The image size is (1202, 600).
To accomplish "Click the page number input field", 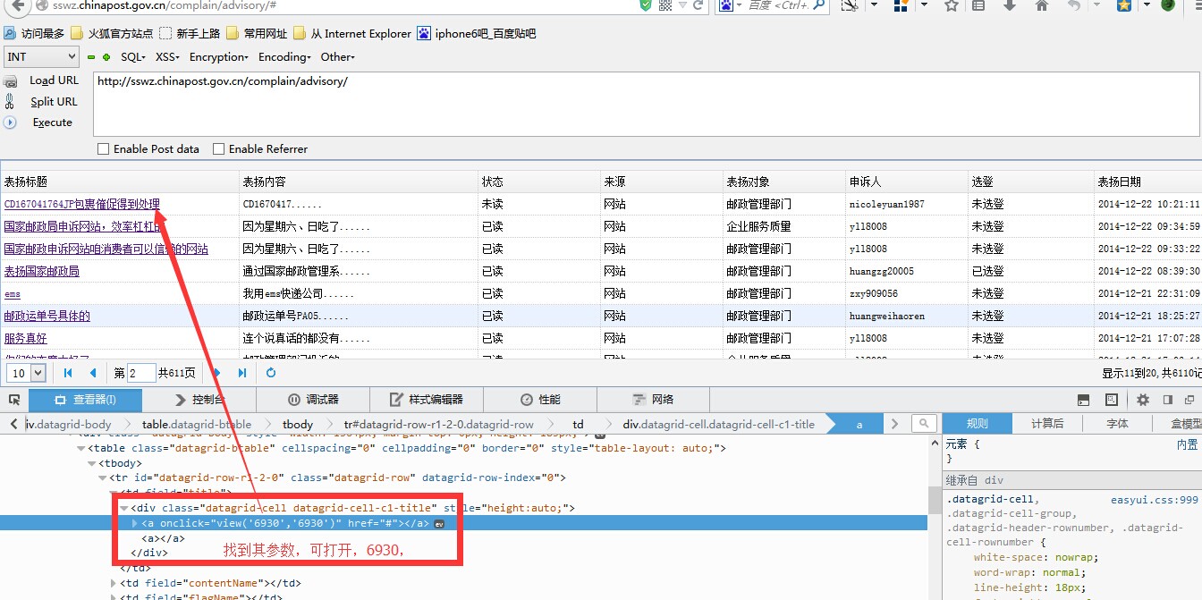I will point(141,373).
